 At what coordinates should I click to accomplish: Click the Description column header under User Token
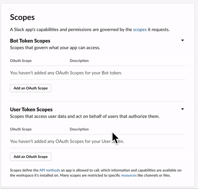(79, 129)
